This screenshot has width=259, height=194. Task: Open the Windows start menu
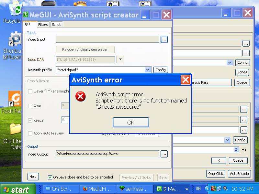click(x=18, y=189)
